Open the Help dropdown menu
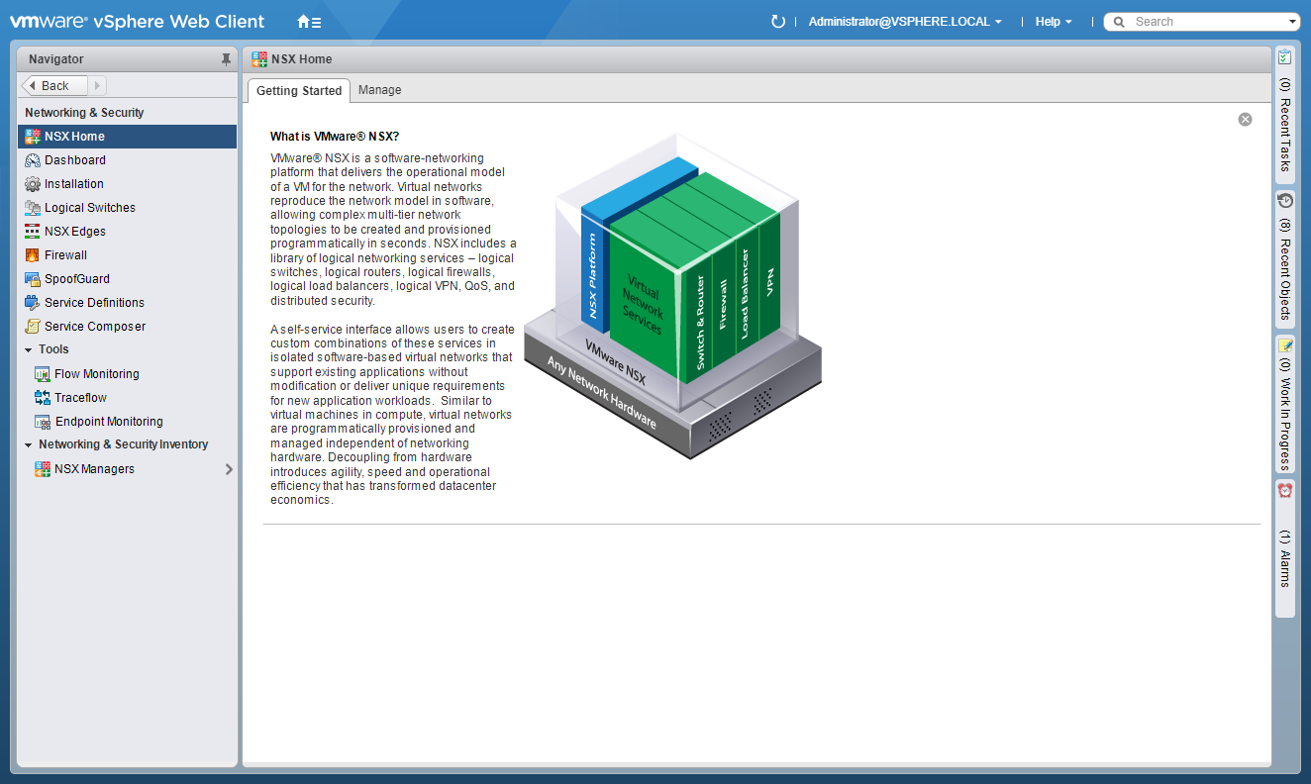Image resolution: width=1311 pixels, height=784 pixels. point(1054,22)
